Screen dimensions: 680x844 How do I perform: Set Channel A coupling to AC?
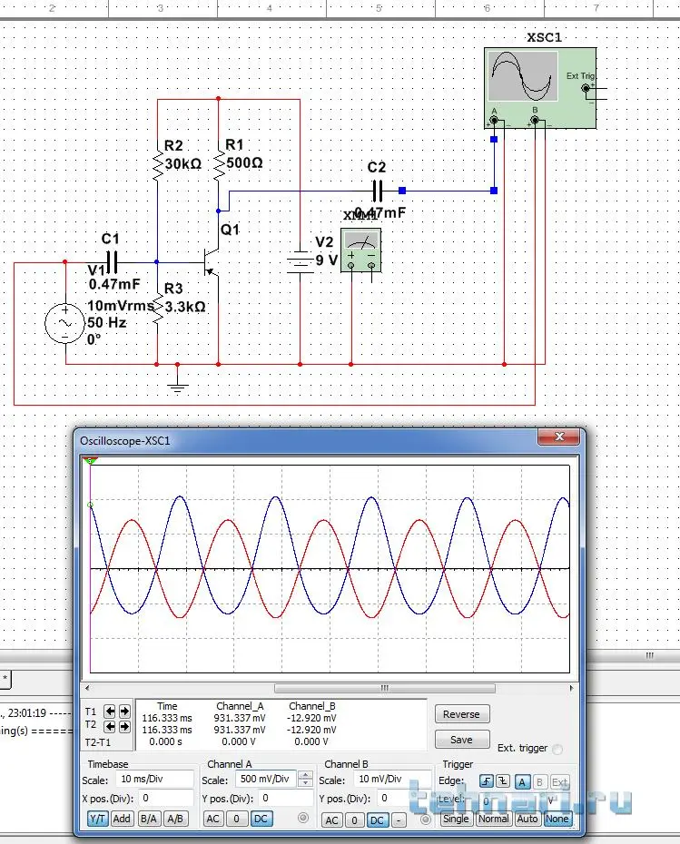pyautogui.click(x=212, y=819)
